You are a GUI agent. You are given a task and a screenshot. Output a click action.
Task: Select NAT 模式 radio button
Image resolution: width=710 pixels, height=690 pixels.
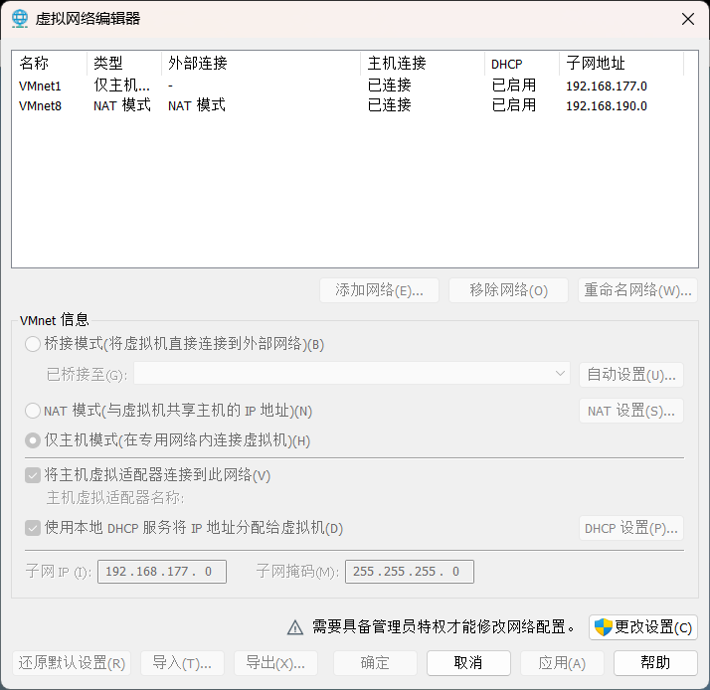point(33,411)
